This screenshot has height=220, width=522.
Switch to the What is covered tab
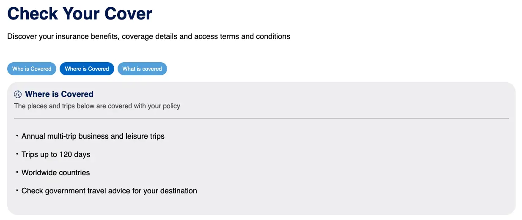tap(142, 69)
